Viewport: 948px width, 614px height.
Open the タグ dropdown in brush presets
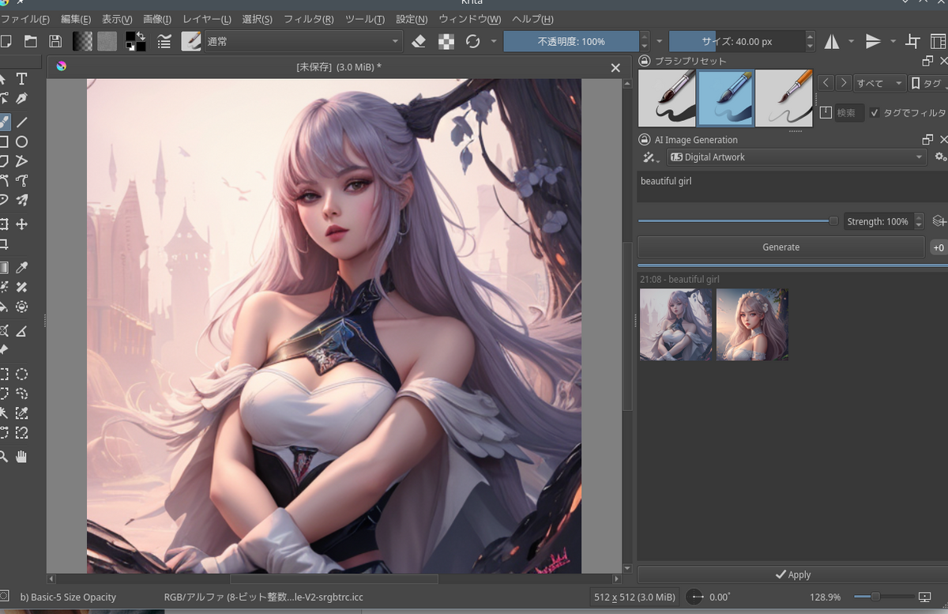click(928, 83)
